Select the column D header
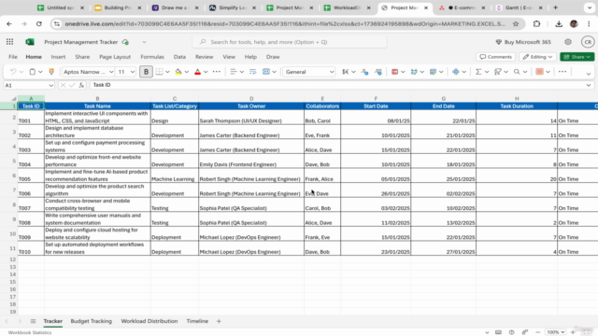The image size is (598, 336). click(251, 99)
